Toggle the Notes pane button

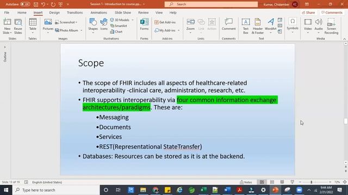click(246, 182)
